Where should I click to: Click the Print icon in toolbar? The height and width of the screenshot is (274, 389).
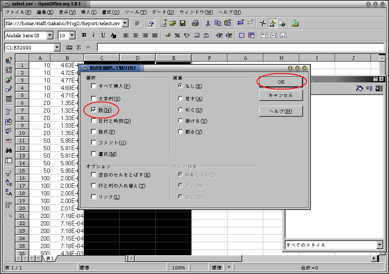[195, 23]
